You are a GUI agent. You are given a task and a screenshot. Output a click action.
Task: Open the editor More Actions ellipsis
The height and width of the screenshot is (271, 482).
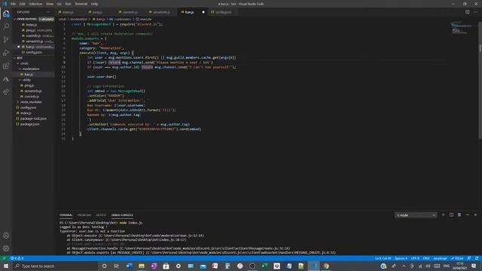click(x=475, y=12)
